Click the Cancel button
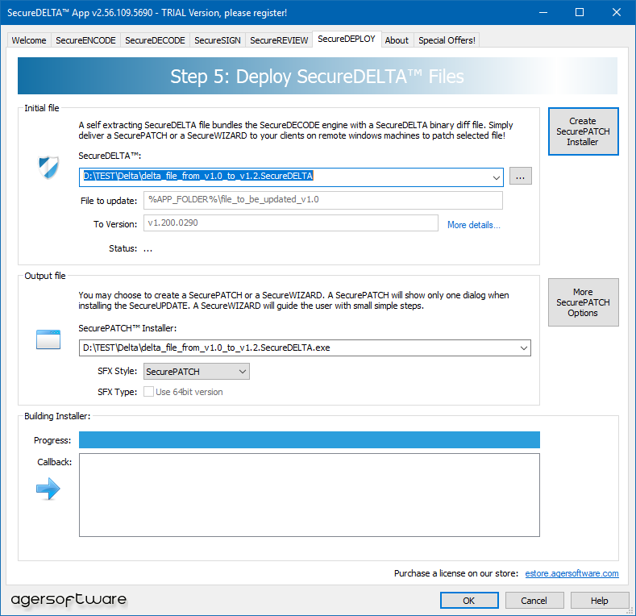 coord(534,600)
